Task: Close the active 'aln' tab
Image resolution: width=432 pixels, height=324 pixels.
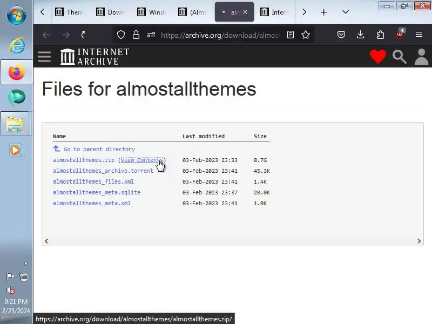Action: pos(245,12)
